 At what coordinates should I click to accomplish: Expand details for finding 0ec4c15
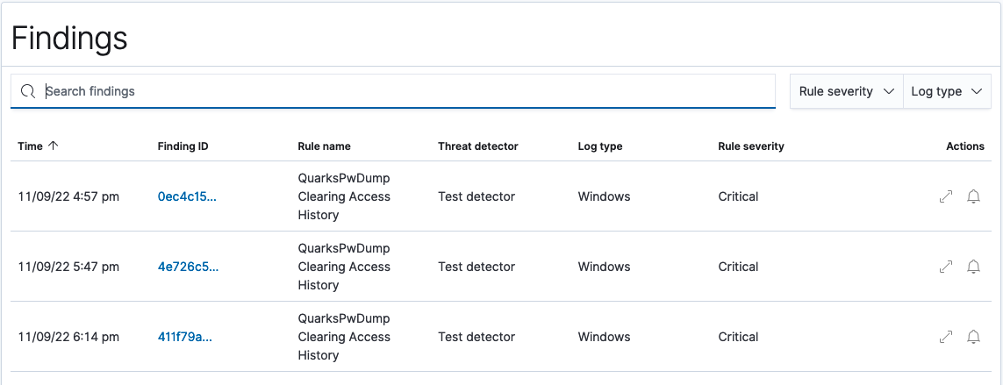pyautogui.click(x=946, y=196)
